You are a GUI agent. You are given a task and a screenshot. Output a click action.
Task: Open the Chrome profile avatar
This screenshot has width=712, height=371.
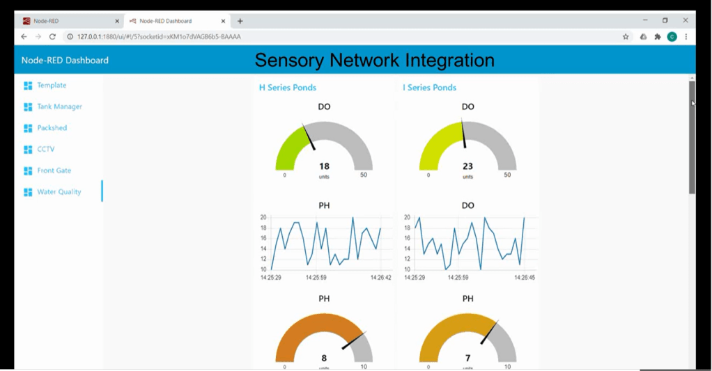pyautogui.click(x=672, y=37)
